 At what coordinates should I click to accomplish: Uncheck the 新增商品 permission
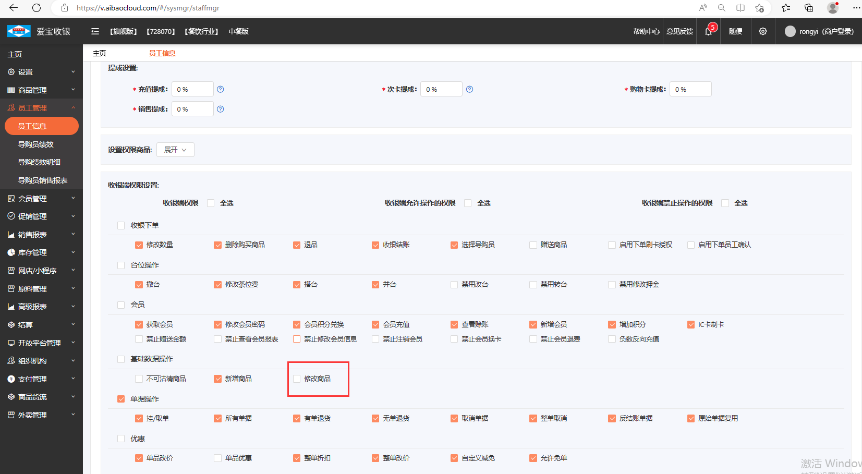(x=218, y=379)
